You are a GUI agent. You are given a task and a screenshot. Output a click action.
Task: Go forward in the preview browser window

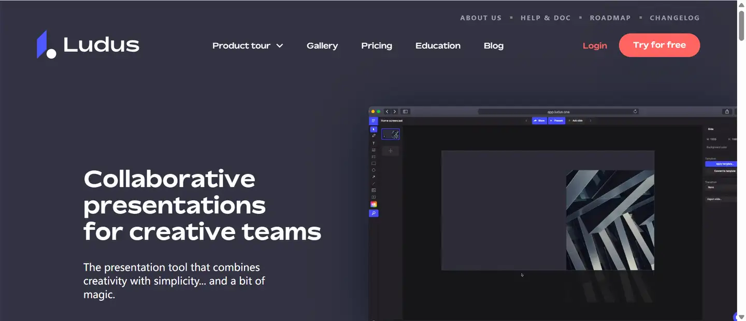(x=395, y=111)
